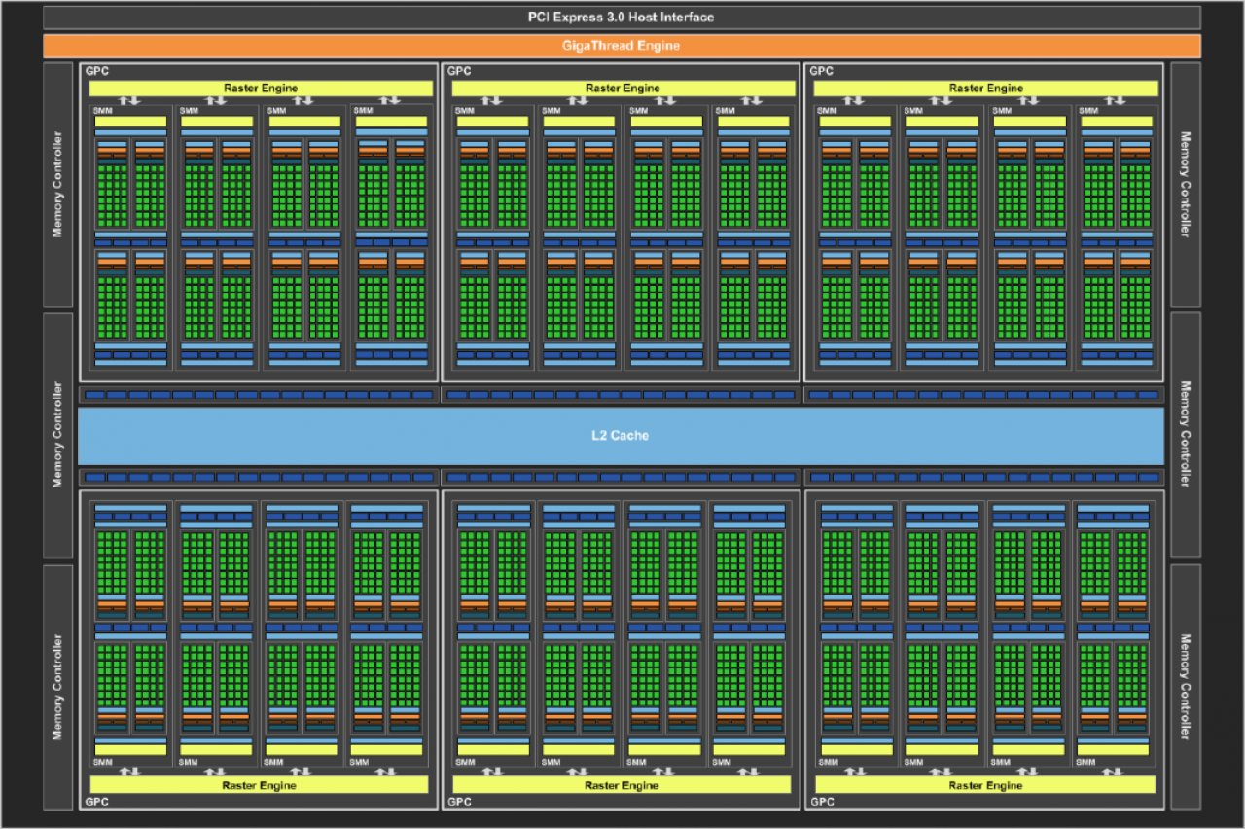Select the orange GigaThread Engine bar
The height and width of the screenshot is (829, 1245).
click(x=622, y=46)
